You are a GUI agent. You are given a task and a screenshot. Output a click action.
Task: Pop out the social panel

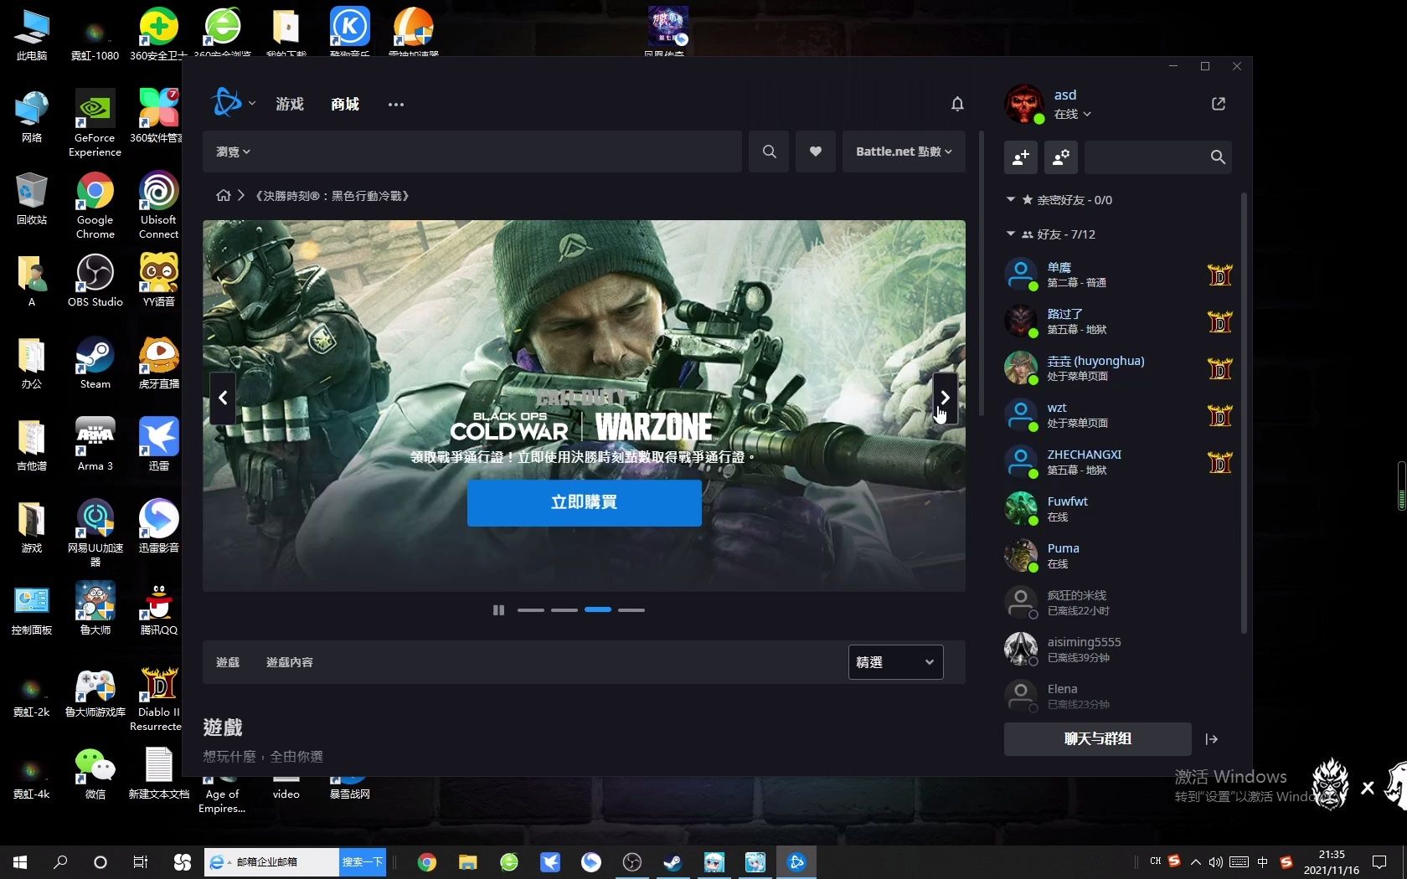1219,104
